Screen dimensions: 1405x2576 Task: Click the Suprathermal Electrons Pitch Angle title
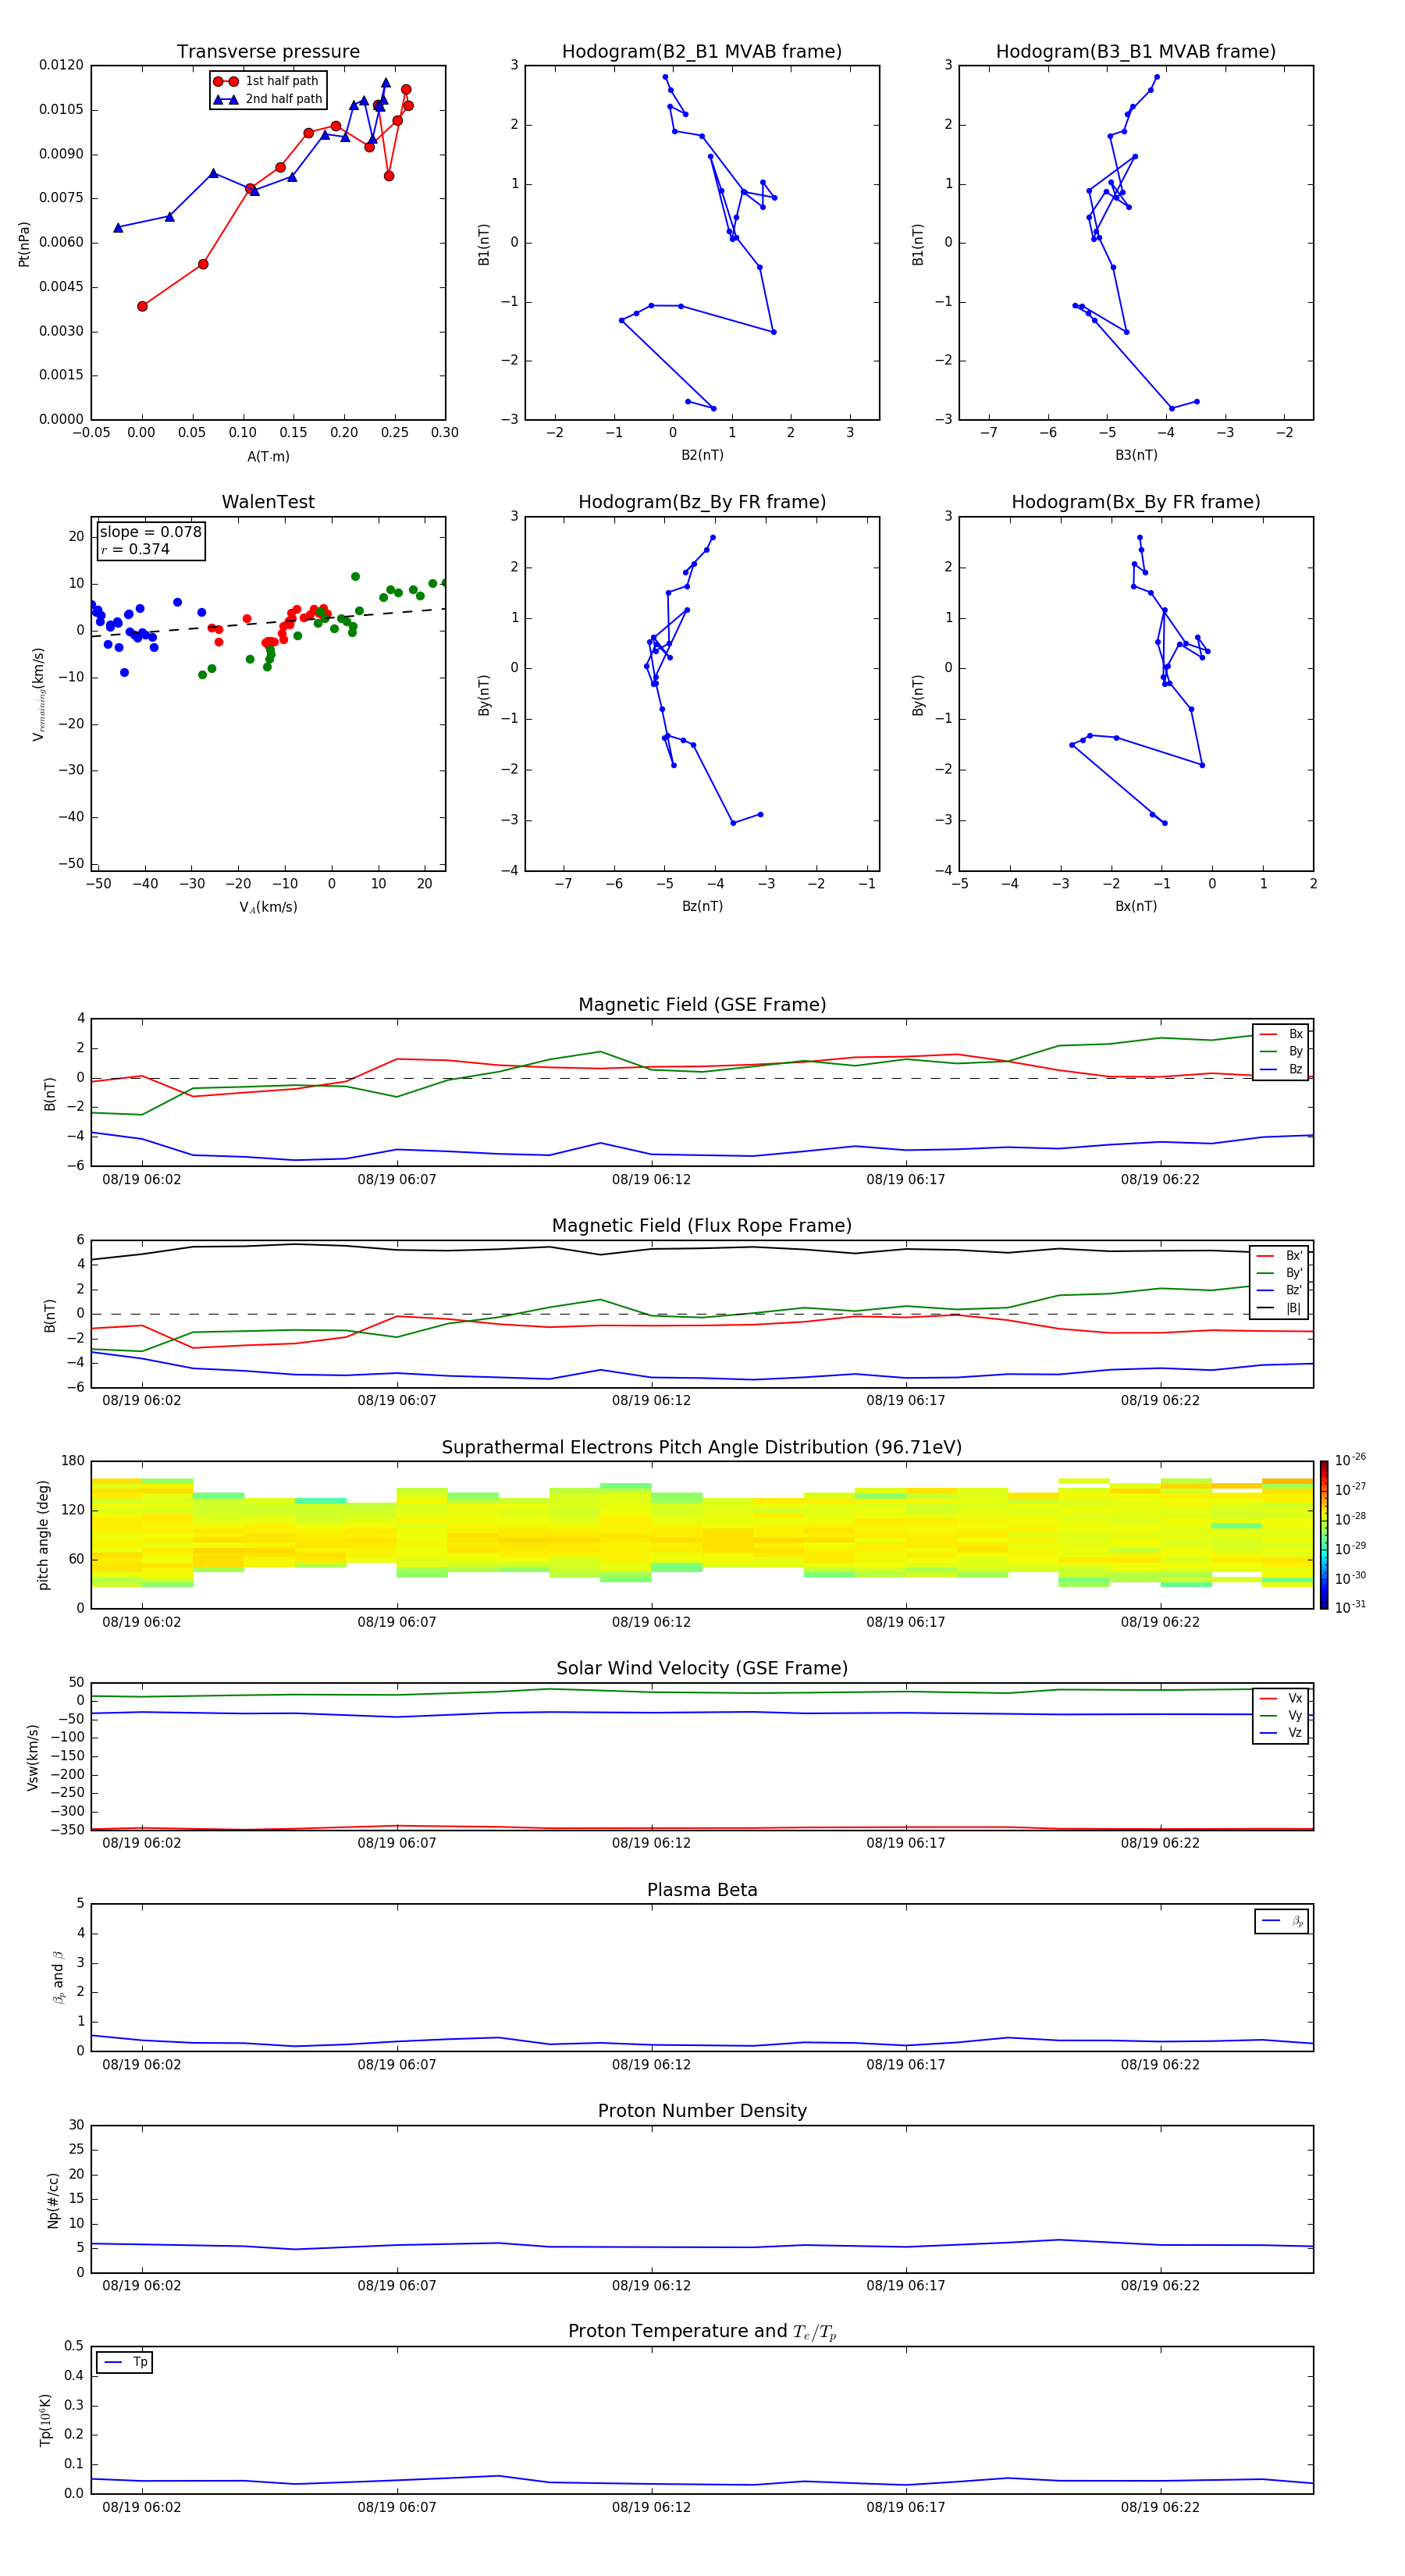click(702, 1447)
